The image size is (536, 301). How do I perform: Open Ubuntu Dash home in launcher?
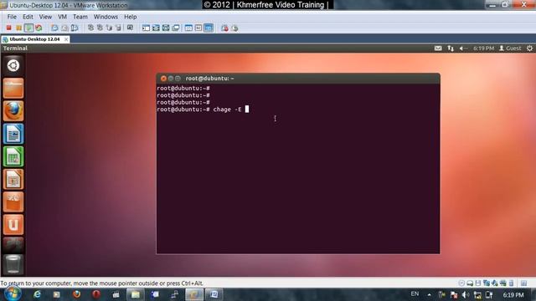point(13,65)
